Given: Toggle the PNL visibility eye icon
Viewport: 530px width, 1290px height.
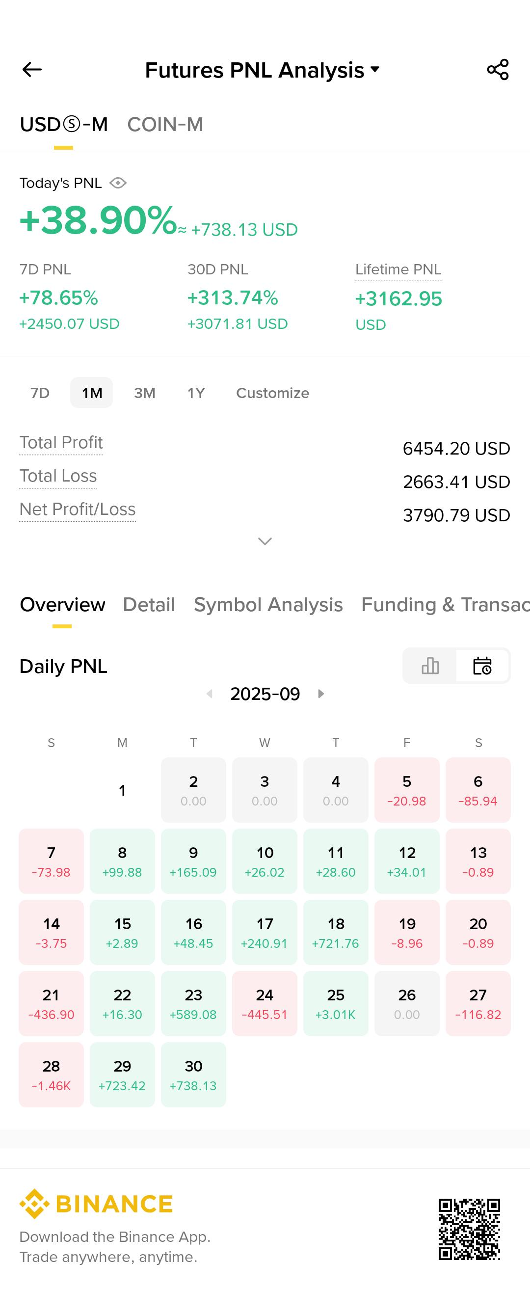Looking at the screenshot, I should (118, 183).
